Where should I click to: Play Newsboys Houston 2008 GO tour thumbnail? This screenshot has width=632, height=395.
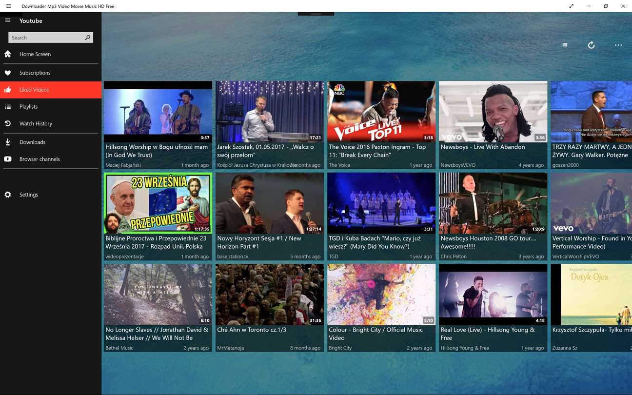tap(493, 203)
